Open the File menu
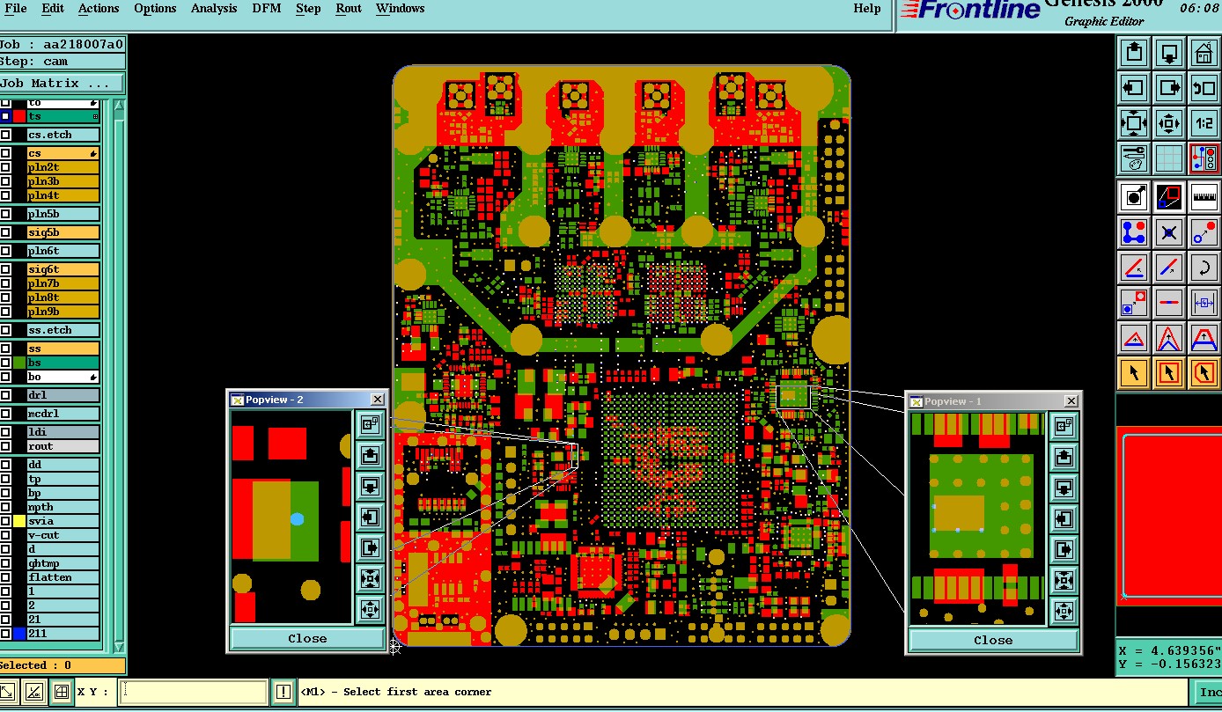The width and height of the screenshot is (1222, 712). tap(15, 9)
